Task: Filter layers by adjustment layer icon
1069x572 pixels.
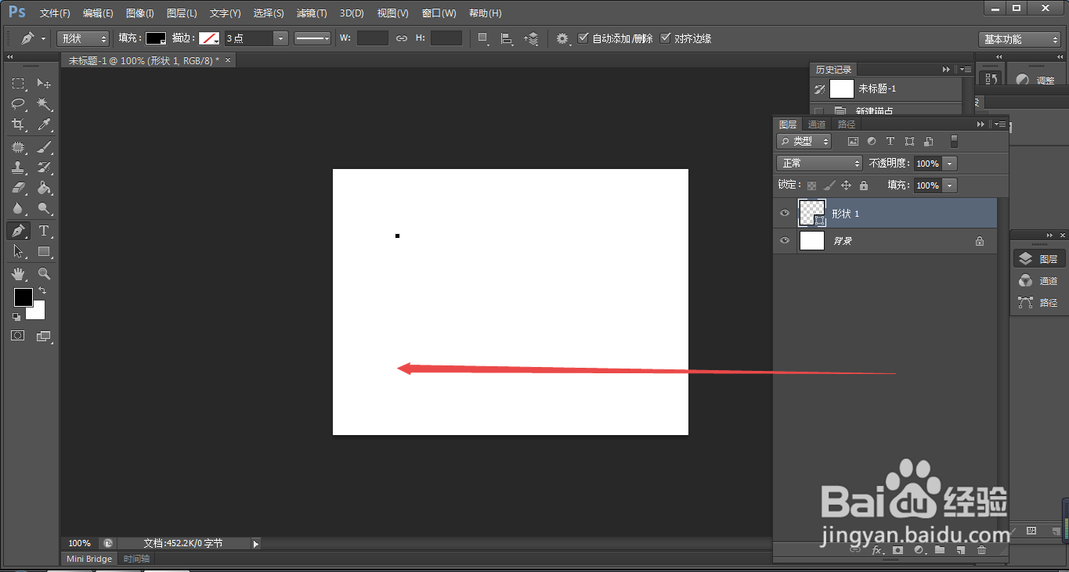Action: pyautogui.click(x=872, y=142)
